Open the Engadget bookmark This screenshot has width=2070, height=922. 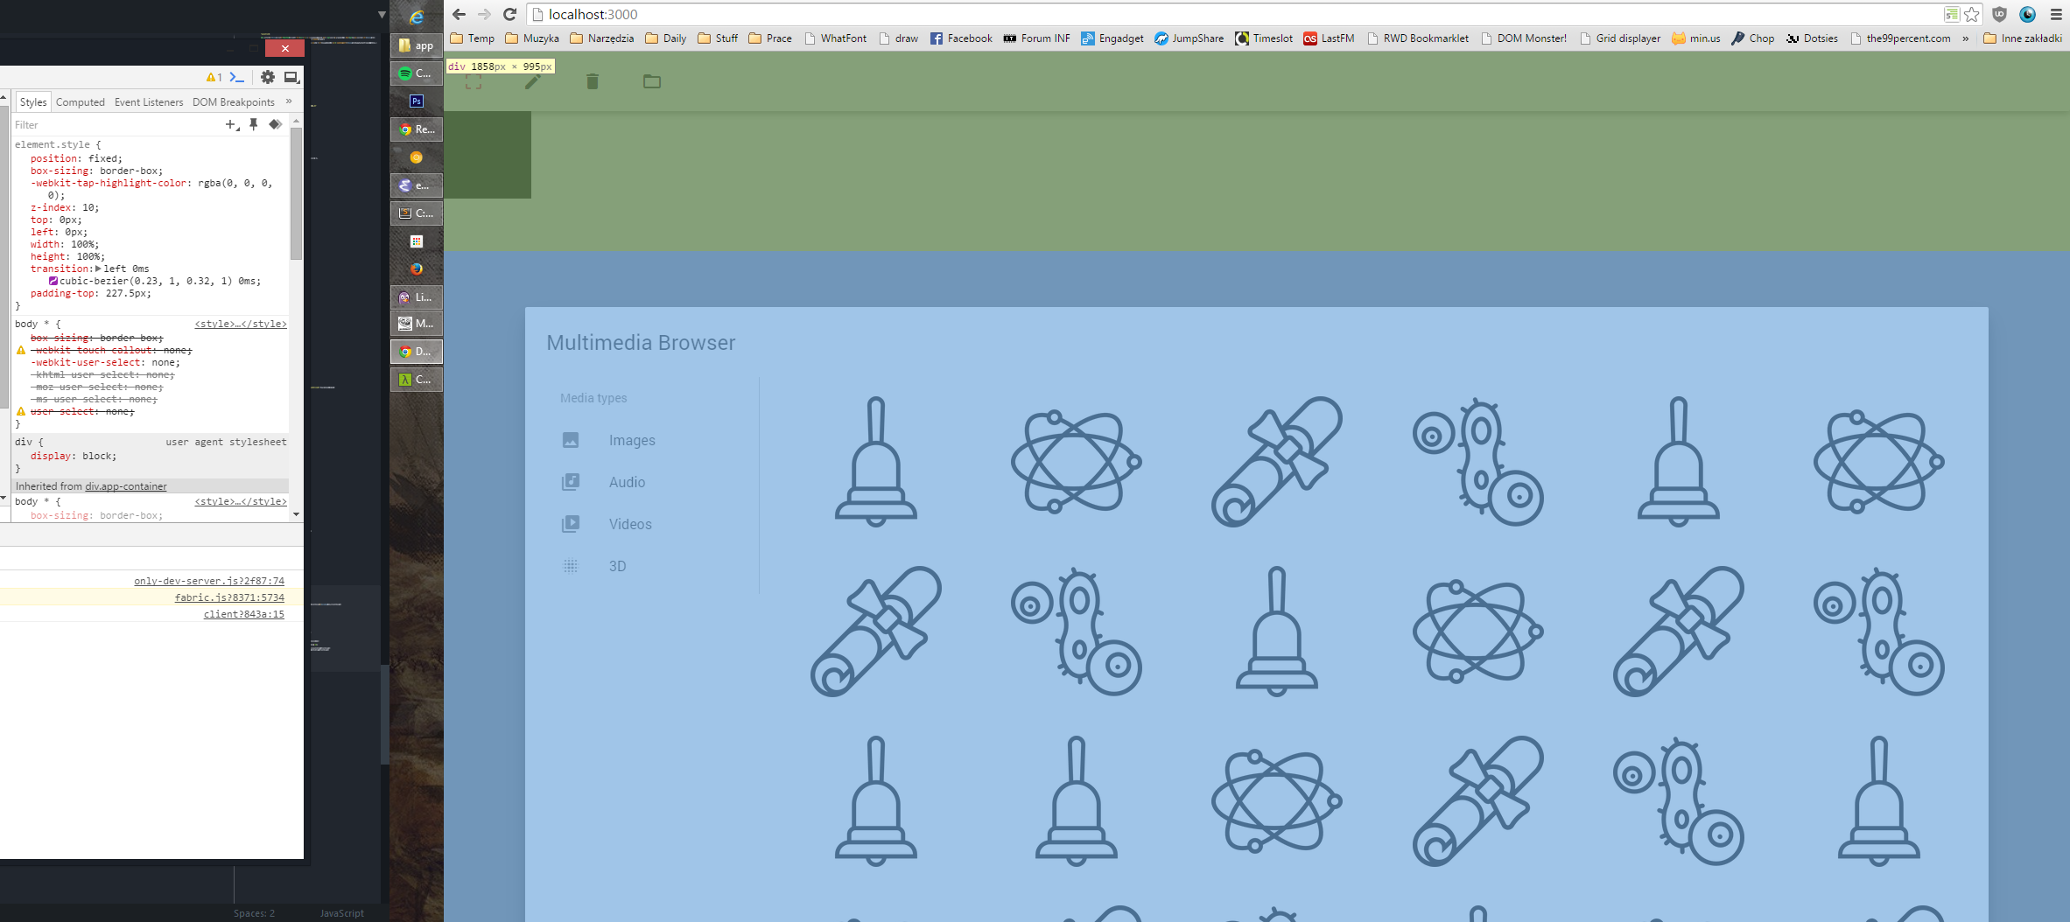pos(1112,38)
